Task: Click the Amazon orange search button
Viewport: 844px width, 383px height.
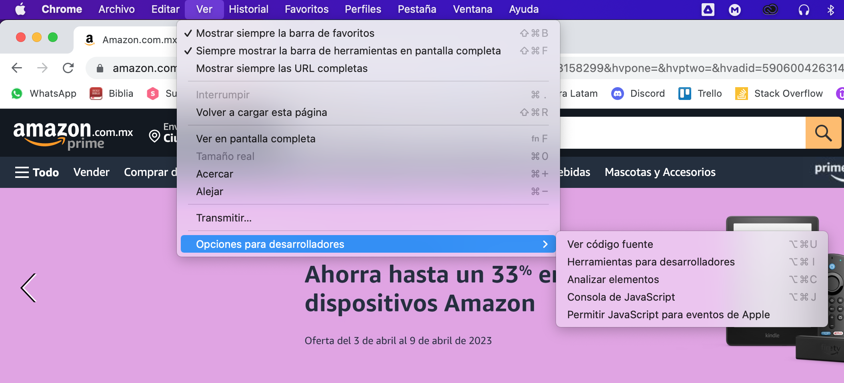Action: (x=823, y=133)
